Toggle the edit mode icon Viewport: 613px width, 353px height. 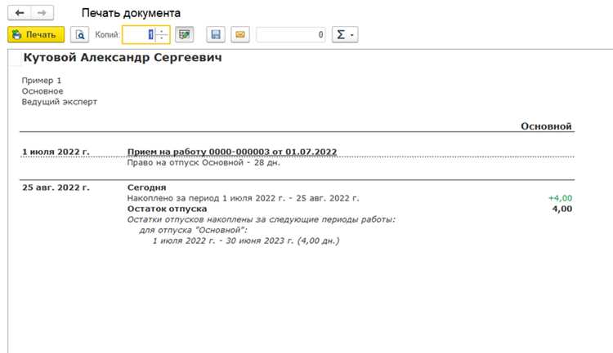pyautogui.click(x=184, y=35)
